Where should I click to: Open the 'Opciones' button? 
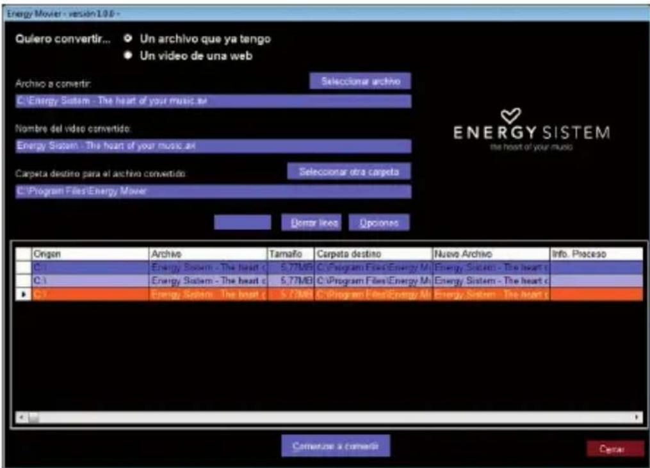pos(379,223)
